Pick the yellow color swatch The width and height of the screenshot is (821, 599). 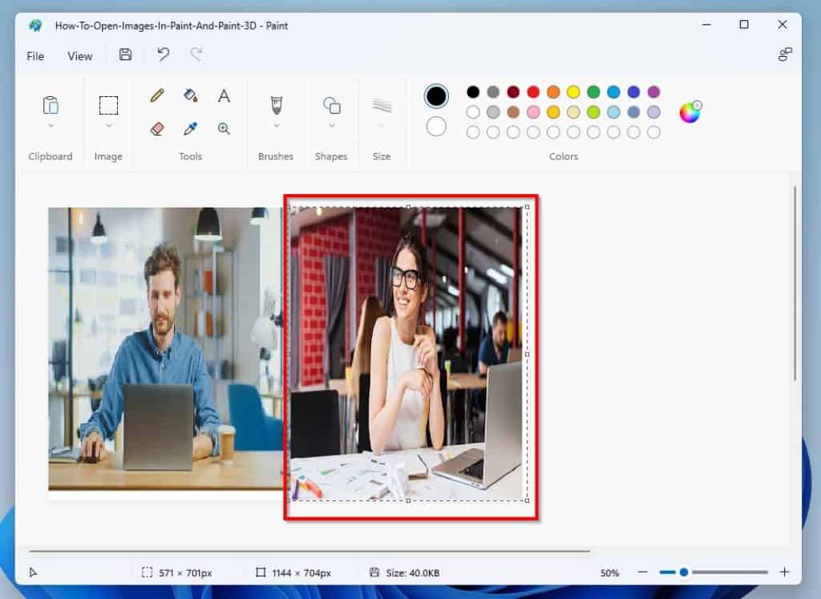tap(573, 92)
